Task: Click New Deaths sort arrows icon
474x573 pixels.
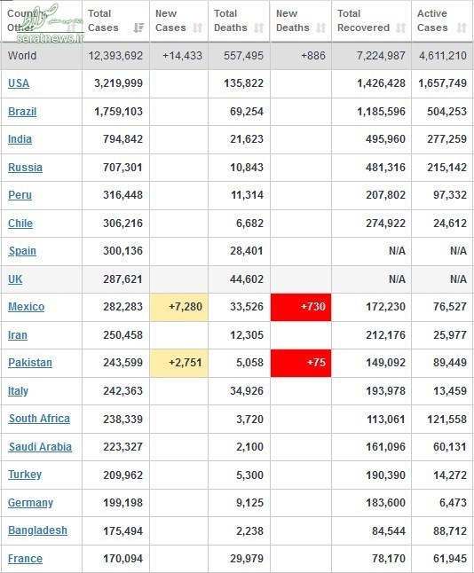Action: [321, 27]
